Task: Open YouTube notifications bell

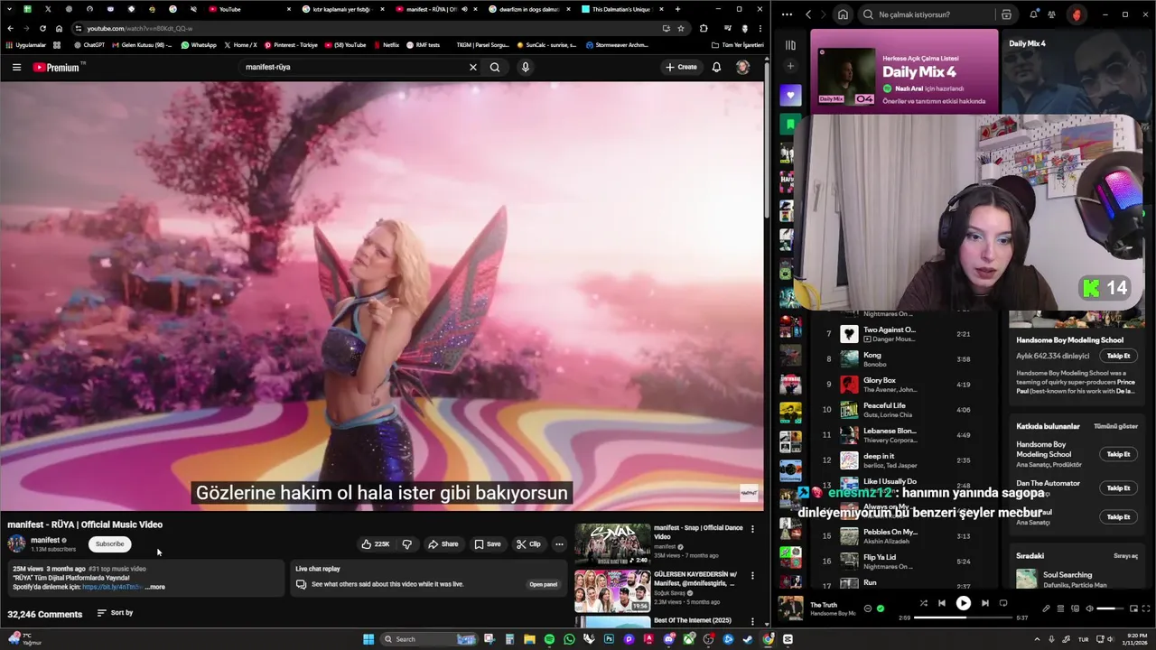Action: tap(716, 67)
